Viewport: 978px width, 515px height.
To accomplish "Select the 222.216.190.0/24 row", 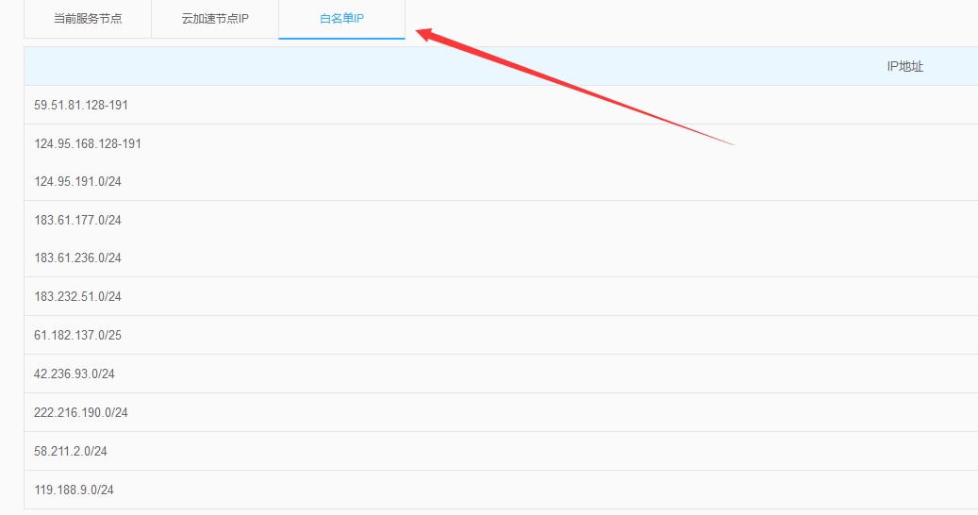I will pyautogui.click(x=81, y=412).
